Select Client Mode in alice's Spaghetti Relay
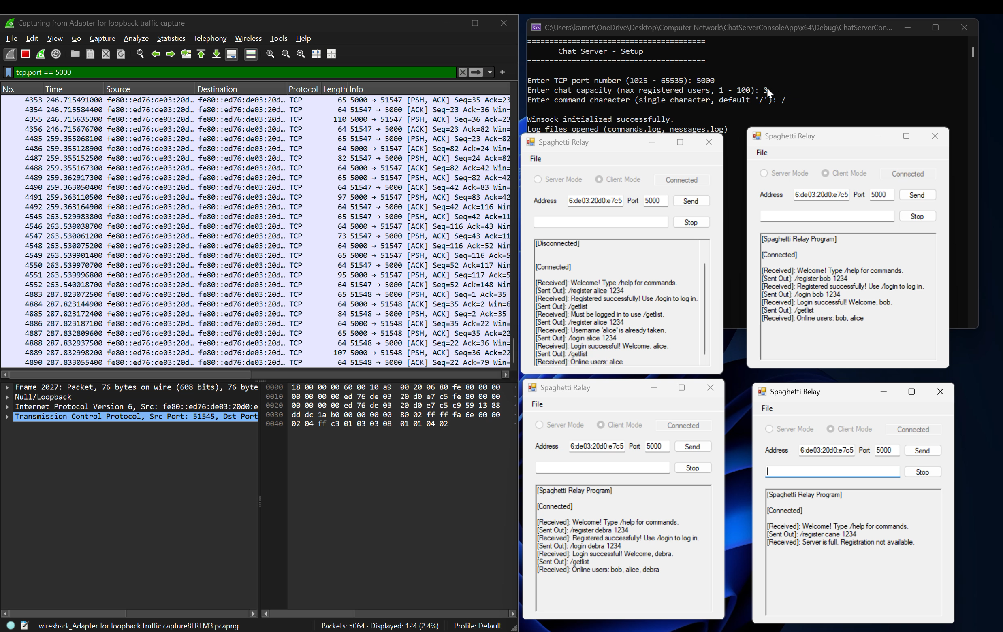 pos(617,179)
